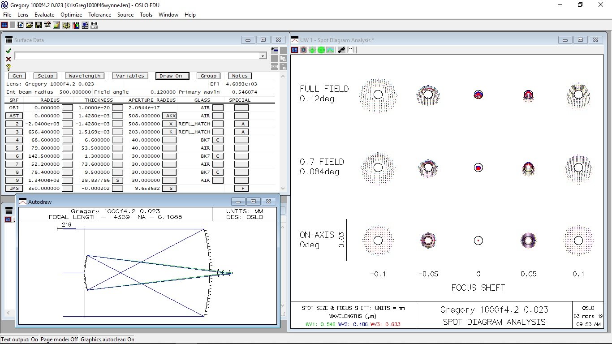Open the SPECIAL options button on surface 2
612x344 pixels.
241,124
